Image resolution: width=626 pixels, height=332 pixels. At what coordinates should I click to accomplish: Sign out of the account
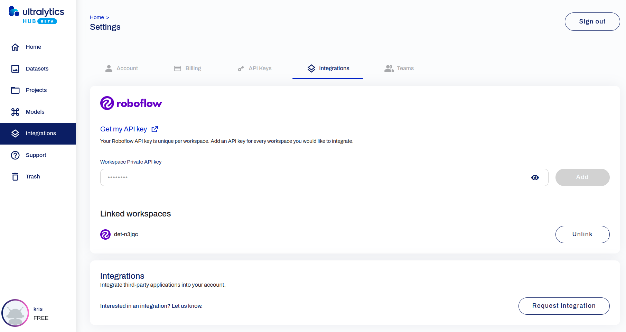pos(592,21)
